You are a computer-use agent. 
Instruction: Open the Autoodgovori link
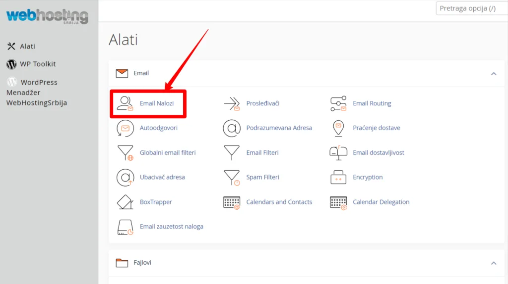tap(159, 128)
